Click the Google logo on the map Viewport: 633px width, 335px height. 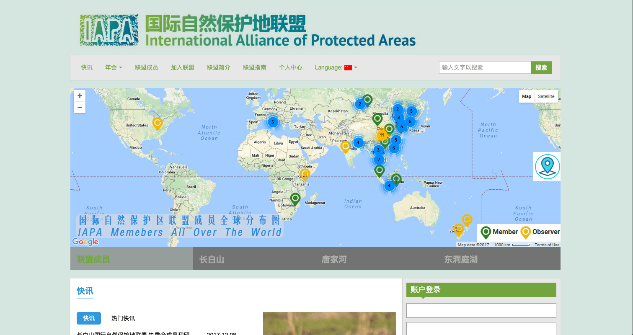(x=85, y=242)
